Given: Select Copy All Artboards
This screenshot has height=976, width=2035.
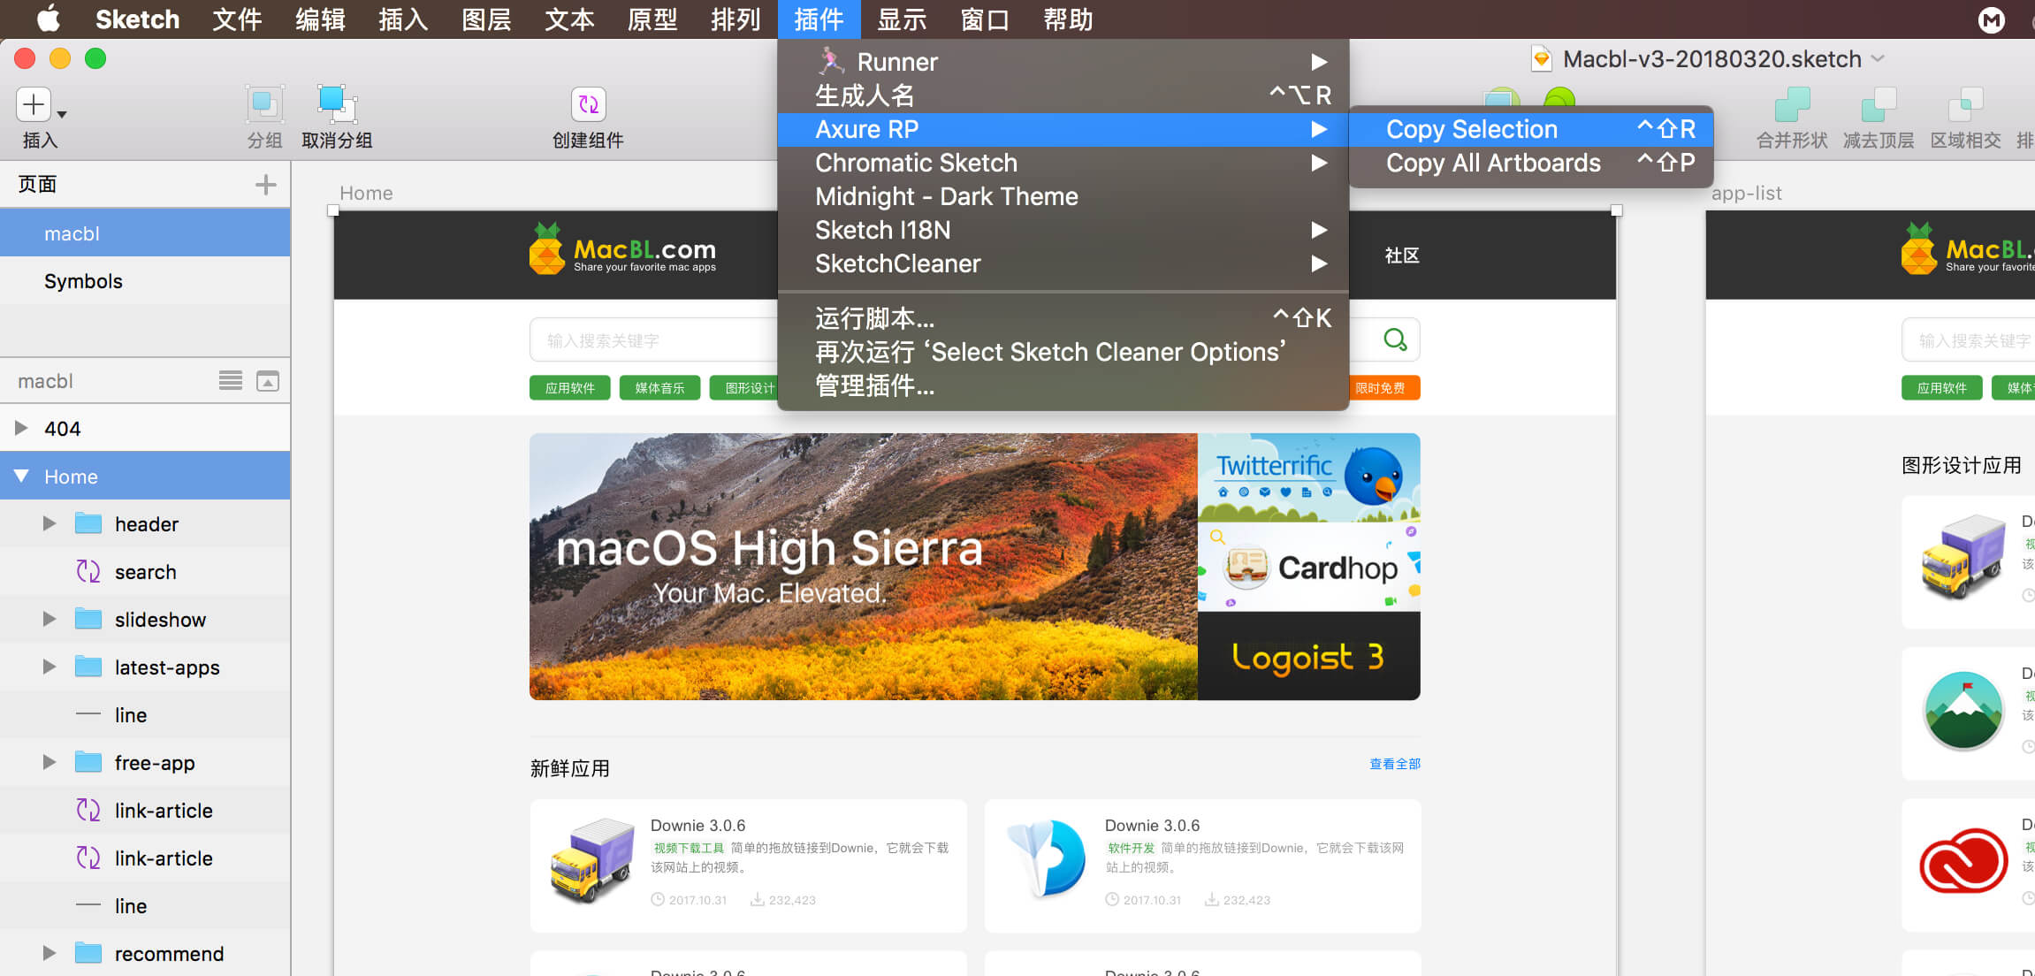Looking at the screenshot, I should (x=1531, y=163).
